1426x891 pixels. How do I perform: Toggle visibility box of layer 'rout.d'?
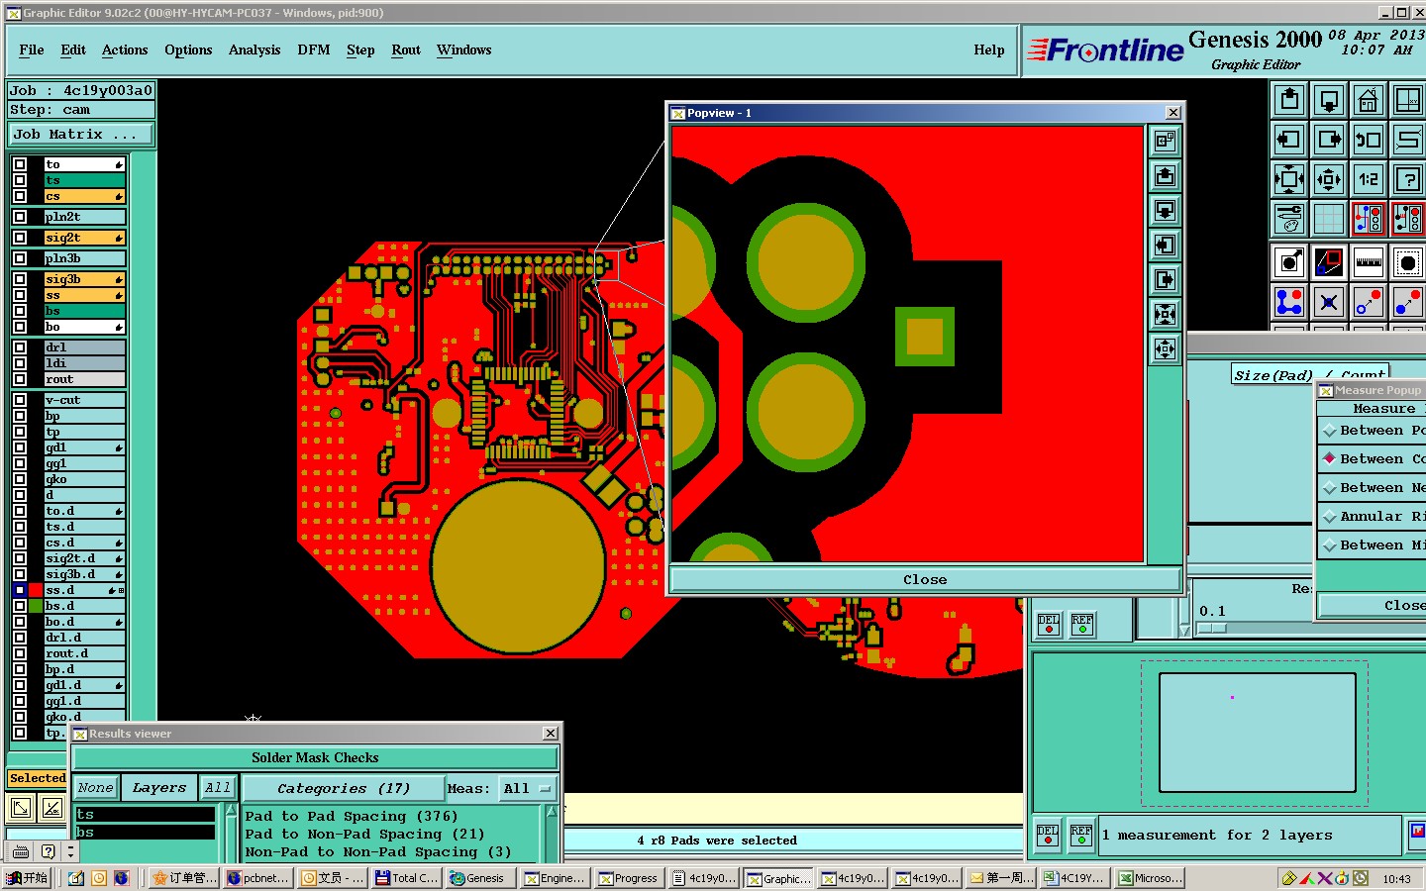tap(20, 653)
